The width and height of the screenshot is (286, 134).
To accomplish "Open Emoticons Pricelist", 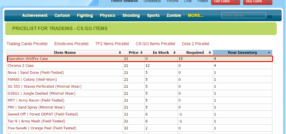I will (x=71, y=44).
